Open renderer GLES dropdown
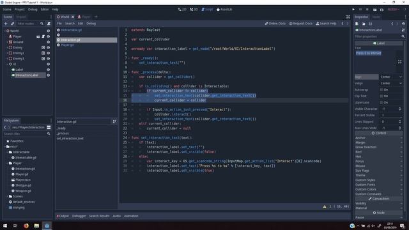The height and width of the screenshot is (230, 409). (x=394, y=10)
